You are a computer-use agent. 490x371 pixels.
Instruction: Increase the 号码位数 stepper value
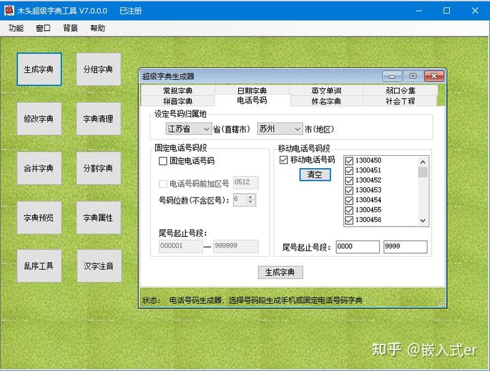click(250, 197)
